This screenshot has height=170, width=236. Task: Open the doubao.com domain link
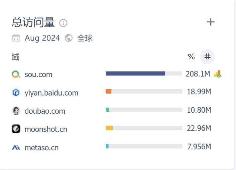click(x=45, y=111)
